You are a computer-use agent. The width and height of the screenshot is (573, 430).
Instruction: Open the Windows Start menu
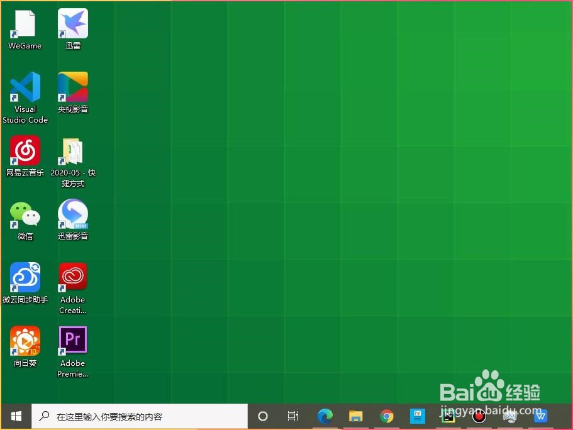pyautogui.click(x=16, y=416)
